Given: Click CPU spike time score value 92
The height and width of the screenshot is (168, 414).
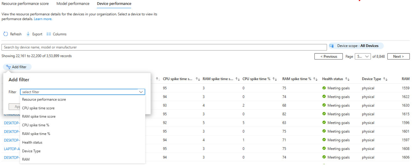Looking at the screenshot, I should click(165, 123).
